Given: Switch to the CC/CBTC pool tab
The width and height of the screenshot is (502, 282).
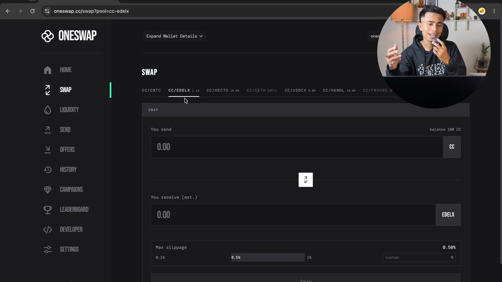Looking at the screenshot, I should 151,90.
